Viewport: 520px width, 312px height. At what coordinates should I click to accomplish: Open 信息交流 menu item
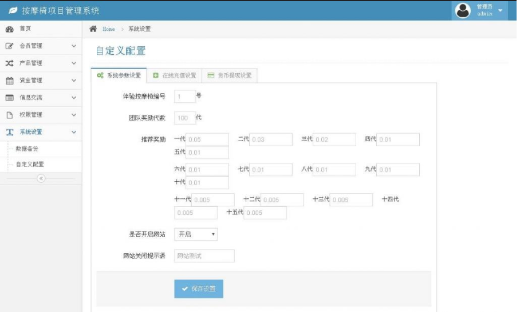(41, 98)
